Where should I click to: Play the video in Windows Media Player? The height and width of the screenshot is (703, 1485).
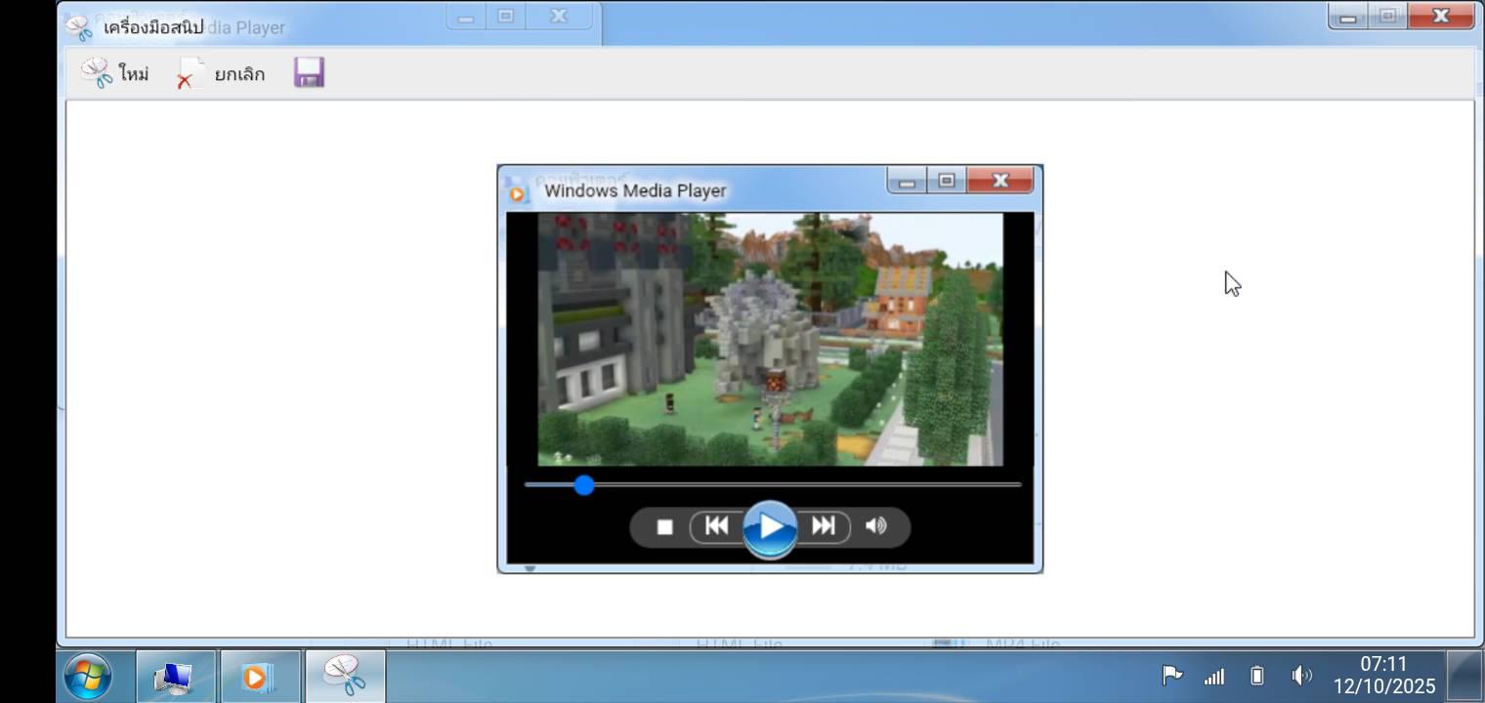(x=770, y=528)
